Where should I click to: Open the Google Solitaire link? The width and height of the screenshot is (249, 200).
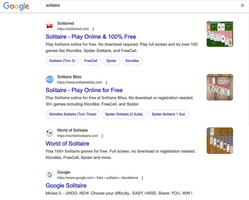click(66, 186)
